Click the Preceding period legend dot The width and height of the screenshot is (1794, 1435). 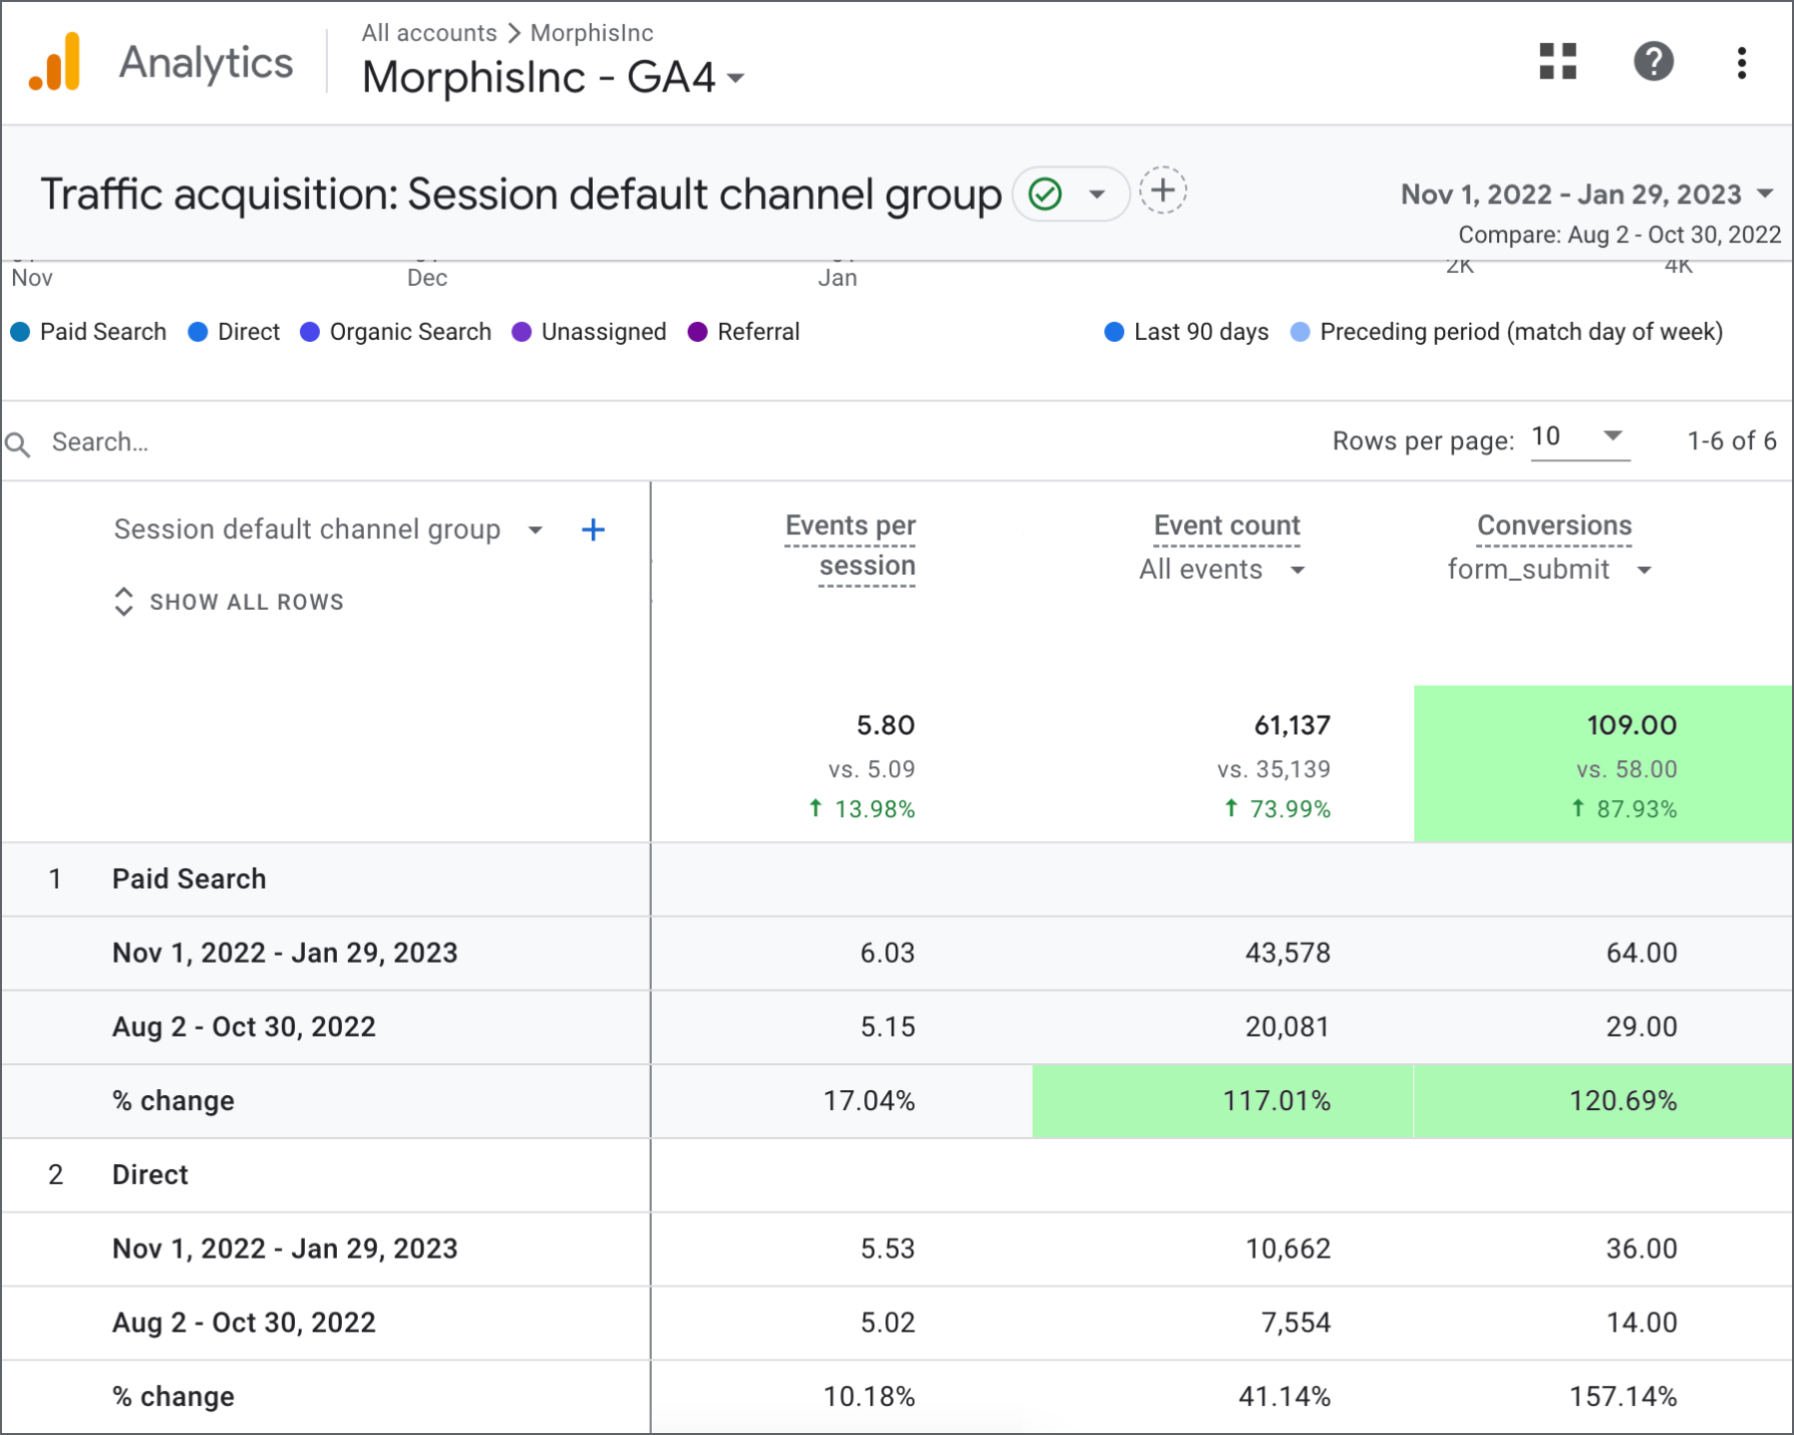[1300, 332]
